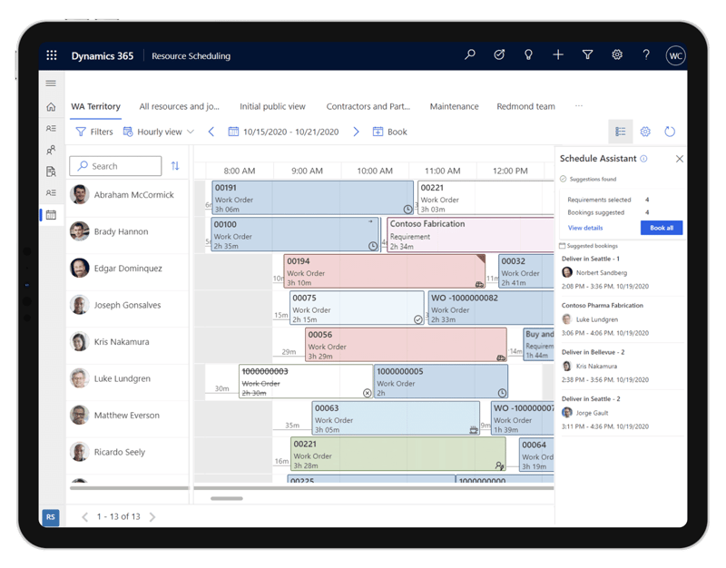
Task: Open the Maintenance tab
Action: coord(455,106)
